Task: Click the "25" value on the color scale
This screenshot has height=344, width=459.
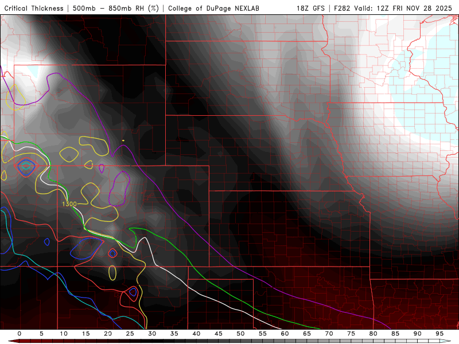Action: coord(130,334)
